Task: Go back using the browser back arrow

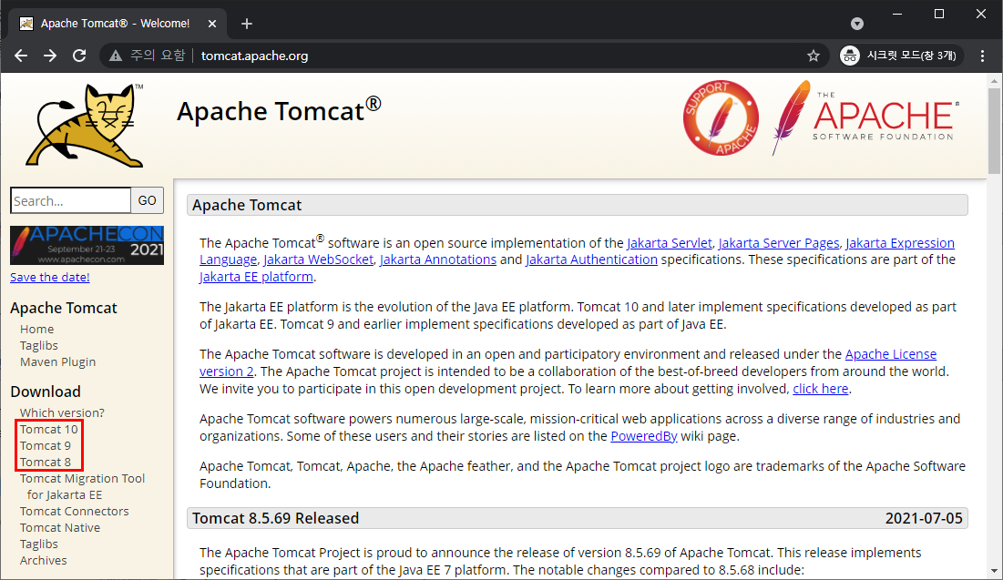Action: (21, 56)
